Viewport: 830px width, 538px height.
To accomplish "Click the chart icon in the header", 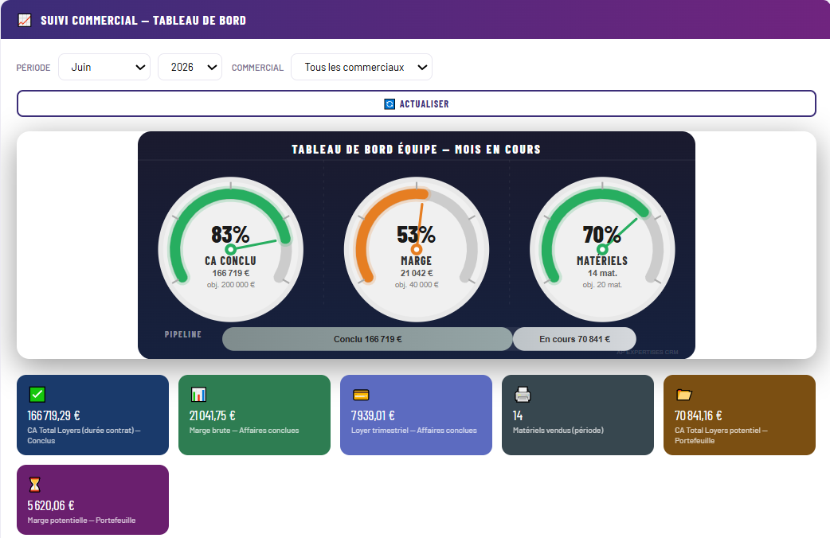I will click(25, 21).
